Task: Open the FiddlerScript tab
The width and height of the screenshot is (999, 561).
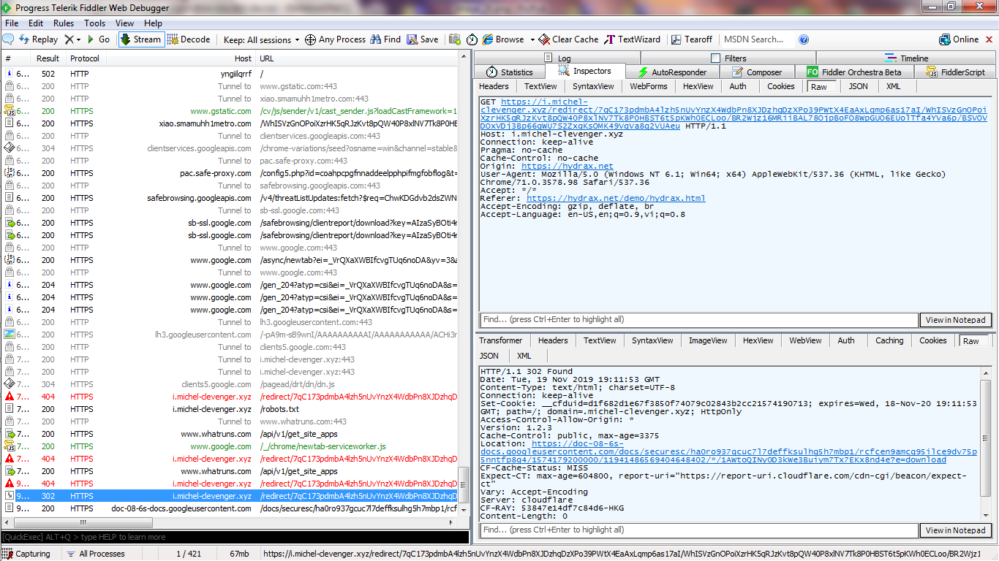Action: [x=956, y=72]
